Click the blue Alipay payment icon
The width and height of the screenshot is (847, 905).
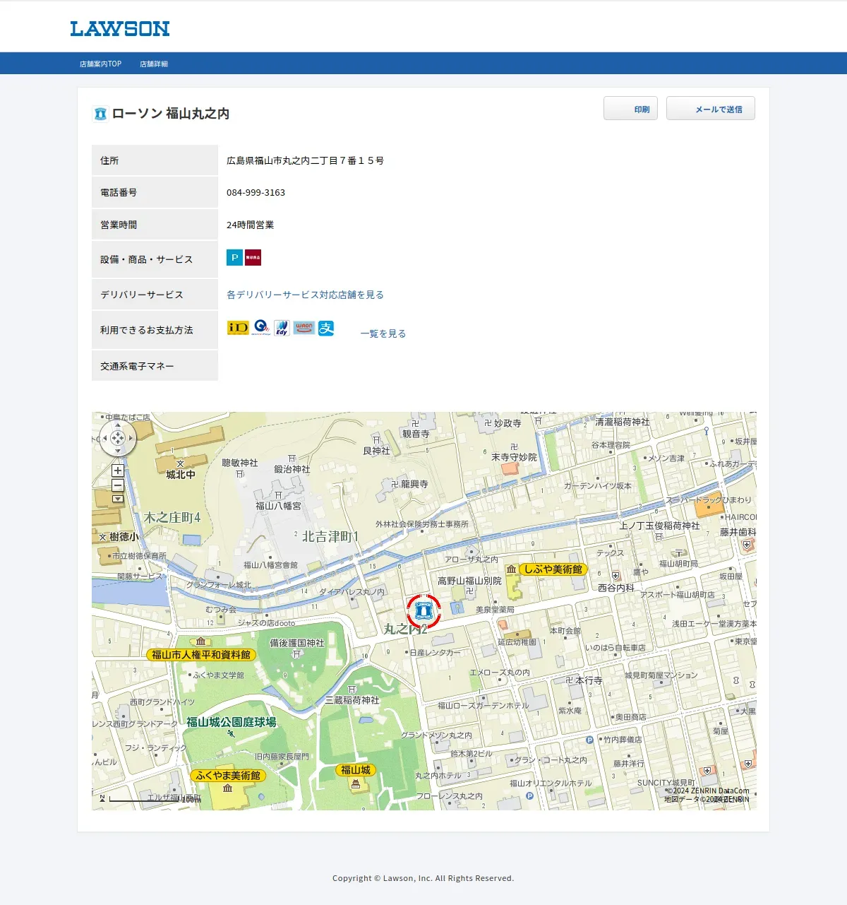tap(326, 328)
